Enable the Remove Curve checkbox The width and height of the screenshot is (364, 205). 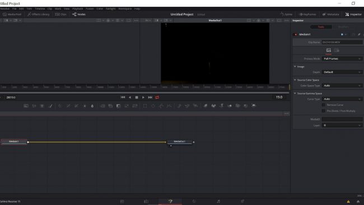point(323,105)
